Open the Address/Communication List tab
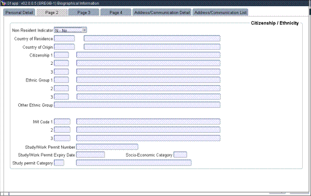 click(x=220, y=12)
